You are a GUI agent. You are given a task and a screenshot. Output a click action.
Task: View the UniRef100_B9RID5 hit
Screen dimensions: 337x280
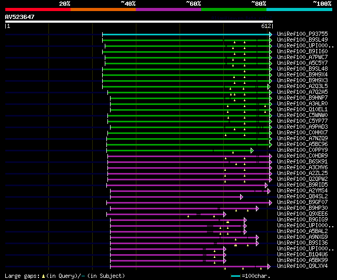[302, 185]
